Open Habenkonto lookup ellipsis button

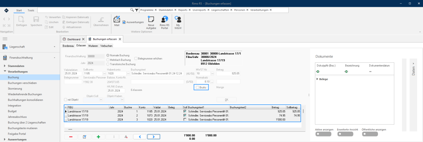[128, 74]
